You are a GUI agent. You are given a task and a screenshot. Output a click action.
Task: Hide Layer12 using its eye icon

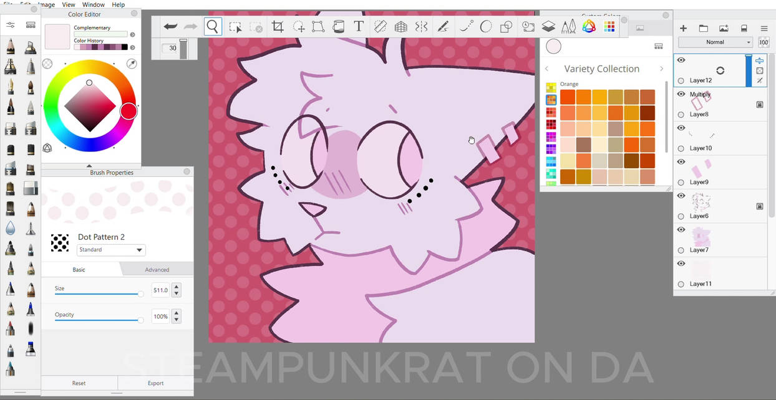pos(681,60)
